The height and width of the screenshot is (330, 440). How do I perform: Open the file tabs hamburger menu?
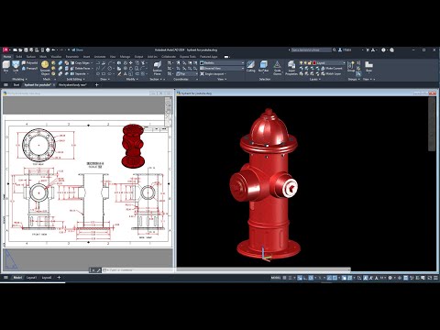[5, 85]
